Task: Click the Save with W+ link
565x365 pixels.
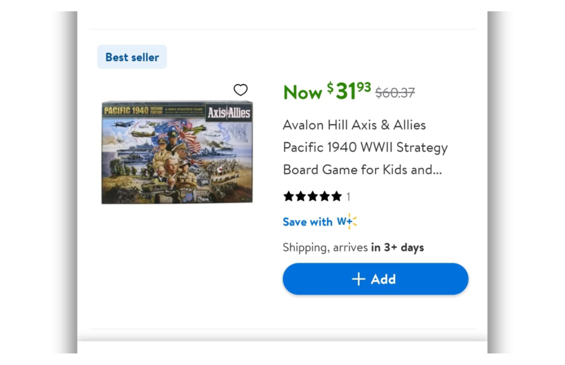Action: click(319, 222)
